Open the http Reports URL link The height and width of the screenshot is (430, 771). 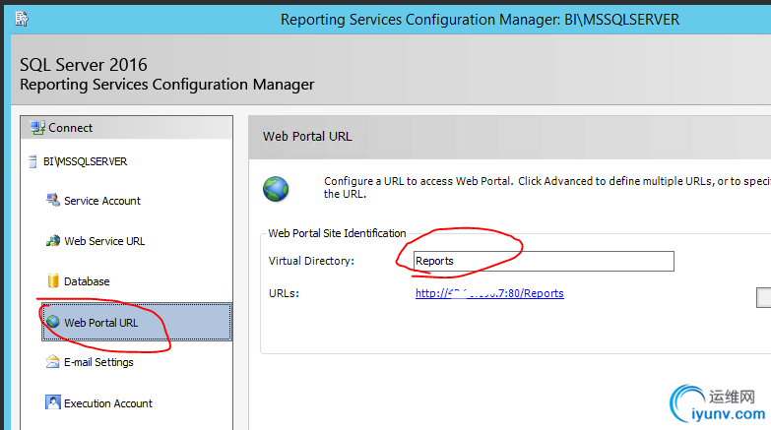(x=489, y=293)
